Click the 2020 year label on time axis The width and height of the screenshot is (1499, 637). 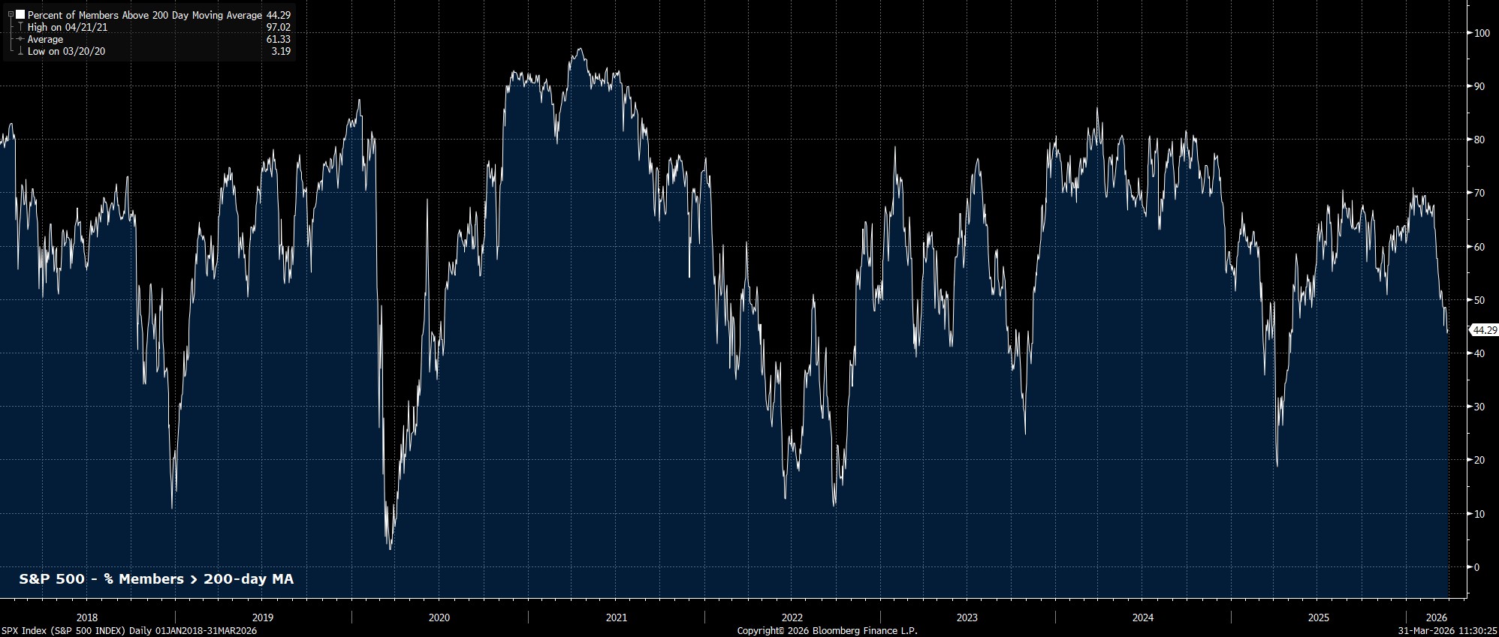[439, 618]
